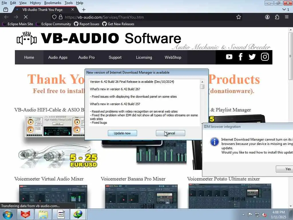Open the Firefox View icon beside the tabs
Screen dimensions: 293x220
pyautogui.click(x=6, y=9)
